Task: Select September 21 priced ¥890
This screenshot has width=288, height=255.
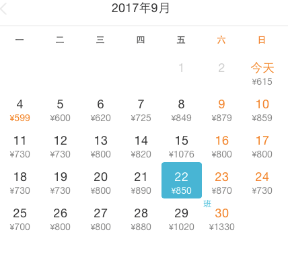Action: [x=141, y=183]
